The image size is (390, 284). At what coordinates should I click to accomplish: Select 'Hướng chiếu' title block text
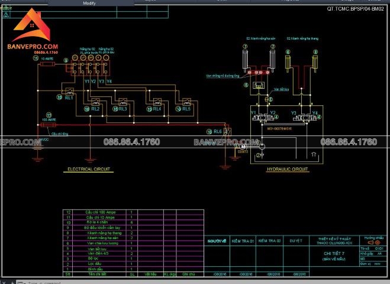click(374, 238)
